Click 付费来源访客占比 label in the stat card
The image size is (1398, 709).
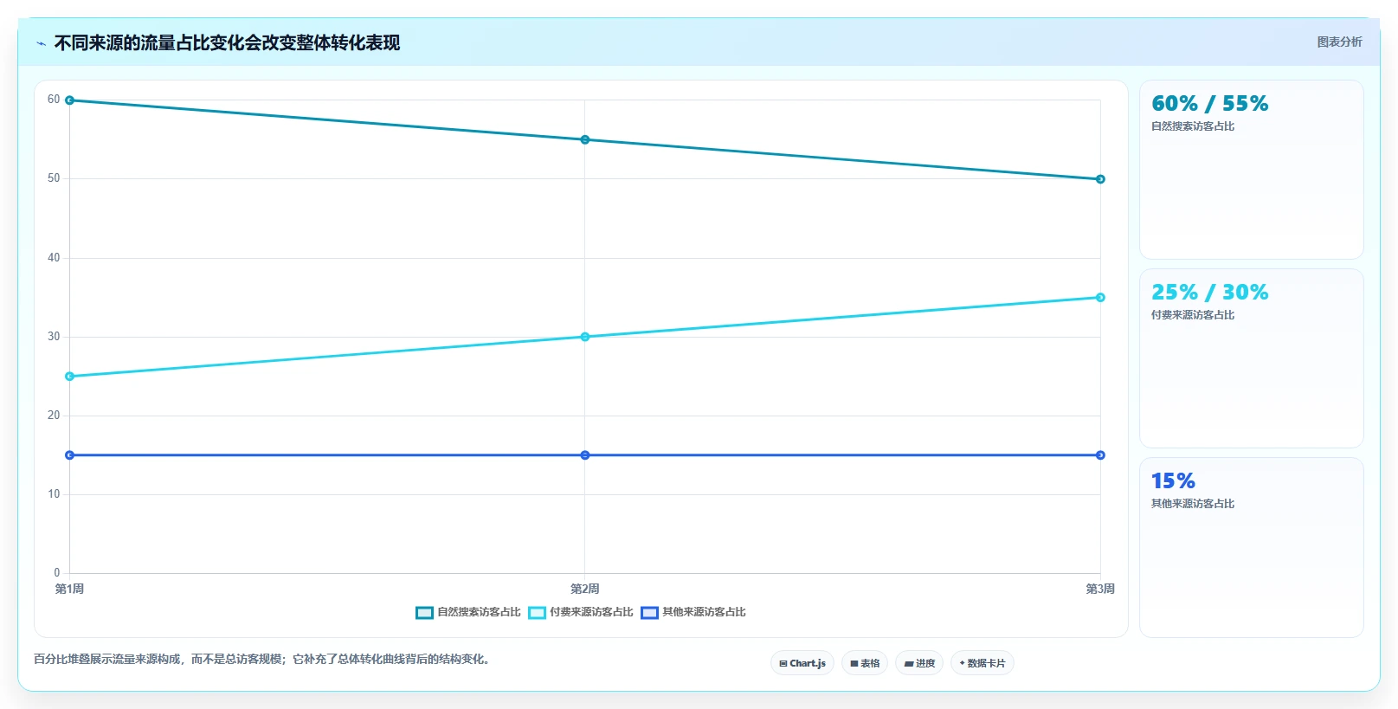pos(1193,315)
